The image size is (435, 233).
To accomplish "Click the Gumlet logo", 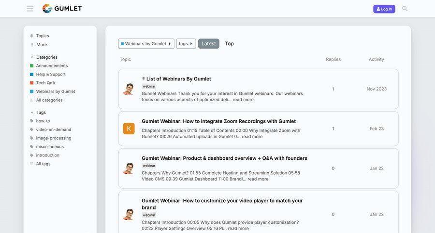I will (62, 9).
